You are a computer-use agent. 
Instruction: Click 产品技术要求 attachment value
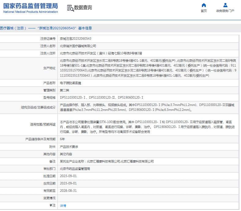69,147
